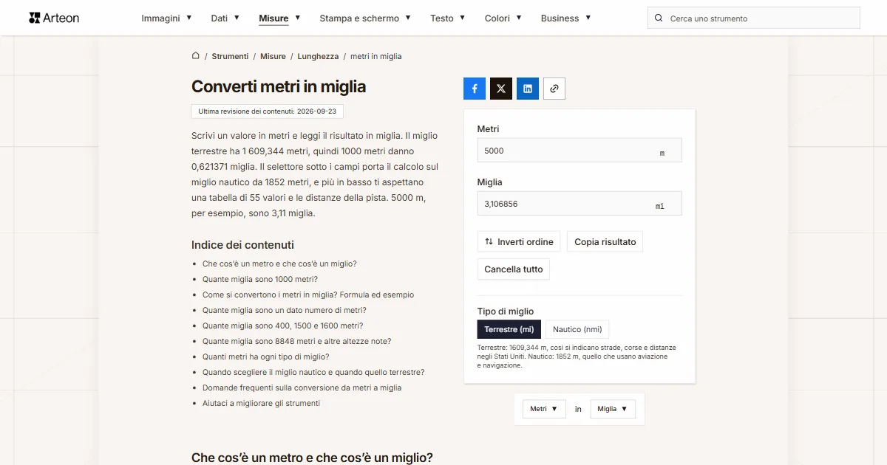Open the Colori menu
The width and height of the screenshot is (887, 465).
pyautogui.click(x=503, y=18)
